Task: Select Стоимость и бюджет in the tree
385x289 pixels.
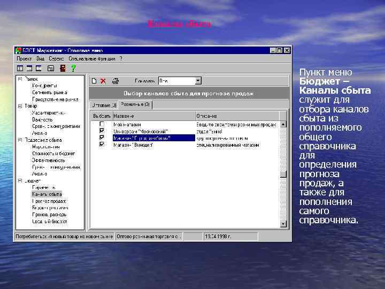Action: point(53,154)
